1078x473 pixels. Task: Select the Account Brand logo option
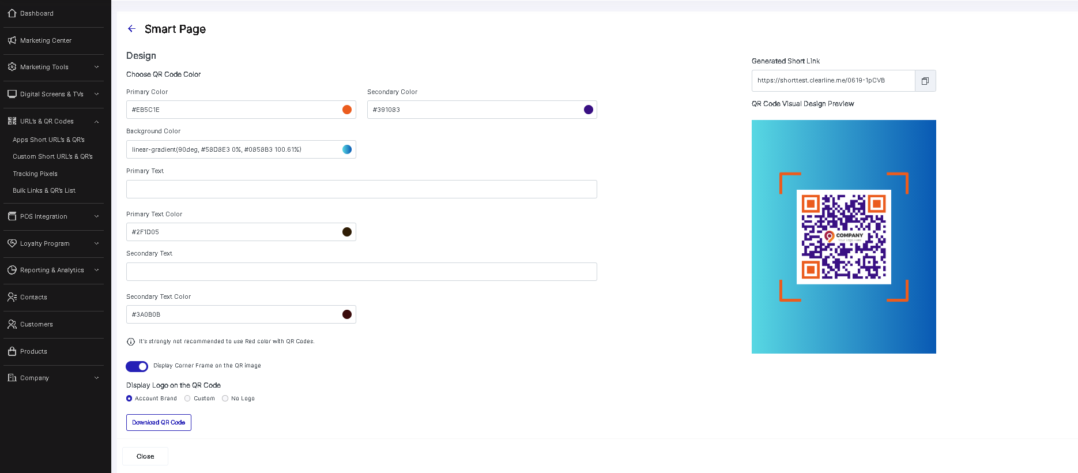pyautogui.click(x=129, y=399)
